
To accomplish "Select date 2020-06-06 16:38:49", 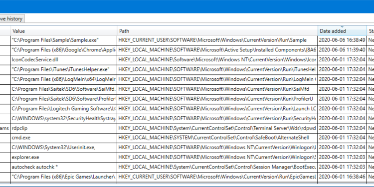I will pyautogui.click(x=342, y=40).
